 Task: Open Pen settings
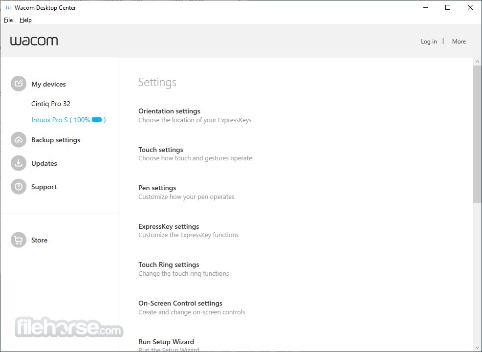click(x=157, y=188)
